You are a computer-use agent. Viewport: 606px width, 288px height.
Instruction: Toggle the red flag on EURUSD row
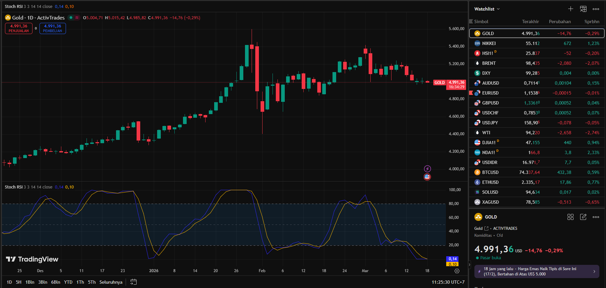pyautogui.click(x=471, y=93)
